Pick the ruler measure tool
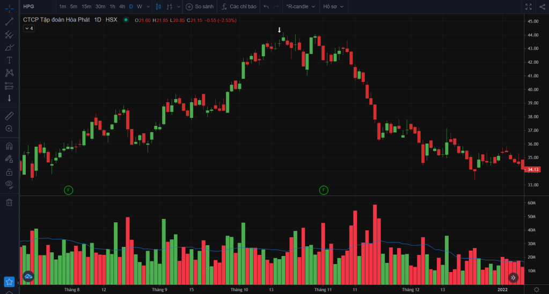Image resolution: width=549 pixels, height=294 pixels. pyautogui.click(x=9, y=116)
